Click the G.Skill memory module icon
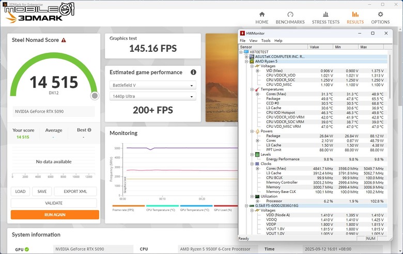 pos(252,205)
